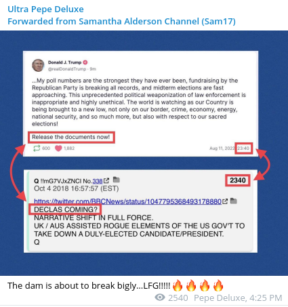Click the external link icon beside No. 338
Viewport: 288px width, 307px height.
tap(106, 181)
